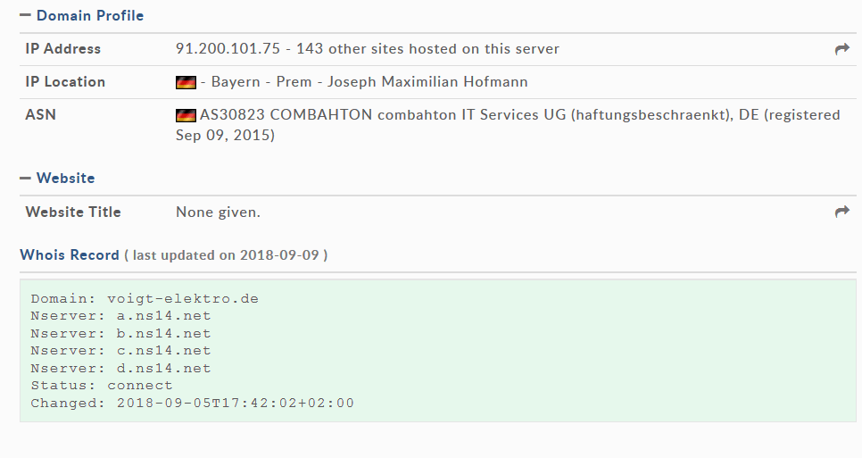Open the Whois Record heading link
862x458 pixels.
pyautogui.click(x=70, y=255)
